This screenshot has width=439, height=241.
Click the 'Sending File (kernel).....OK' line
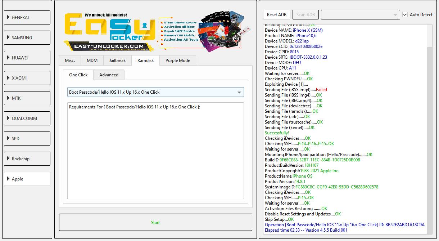pos(290,127)
